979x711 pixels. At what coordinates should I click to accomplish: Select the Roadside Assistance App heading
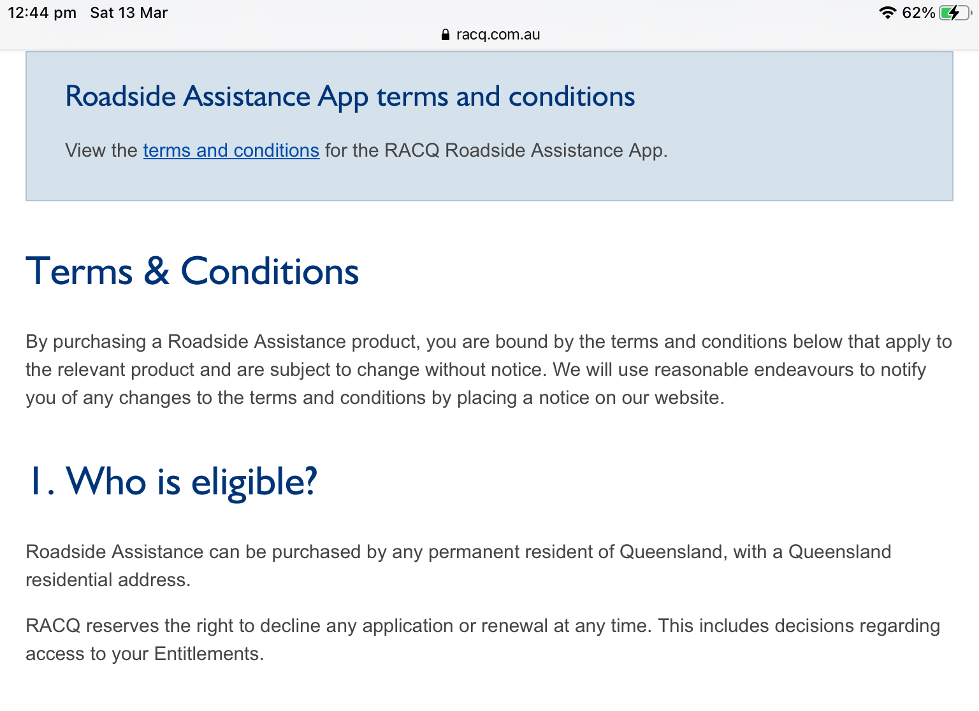350,96
